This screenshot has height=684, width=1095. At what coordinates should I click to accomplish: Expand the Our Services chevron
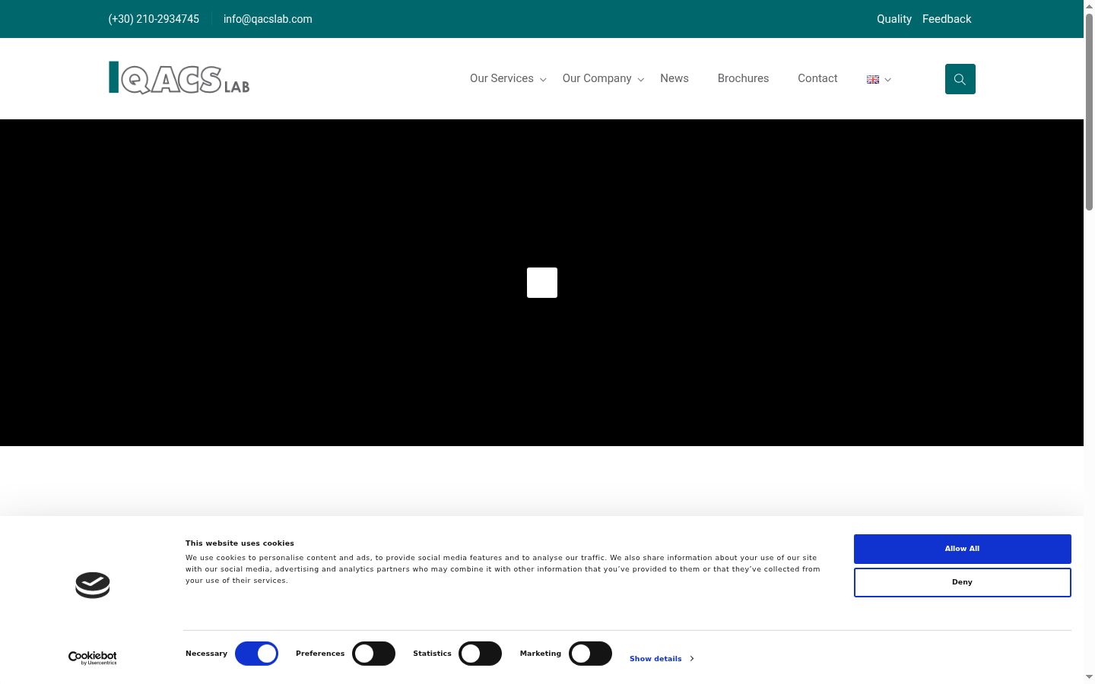click(543, 80)
